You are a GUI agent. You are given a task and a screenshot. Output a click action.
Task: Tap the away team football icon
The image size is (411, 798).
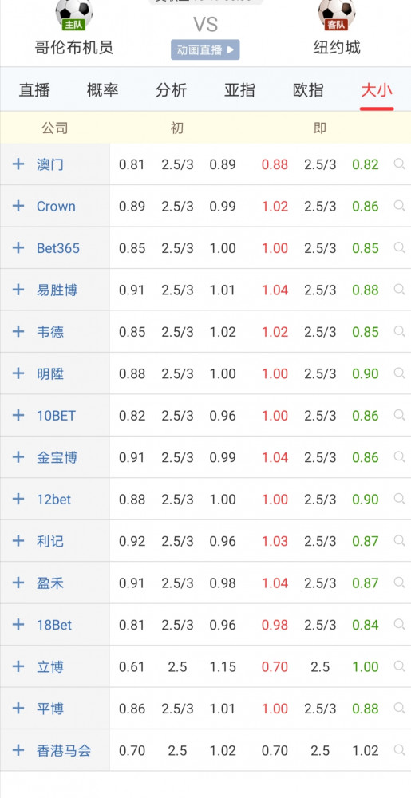tap(336, 14)
